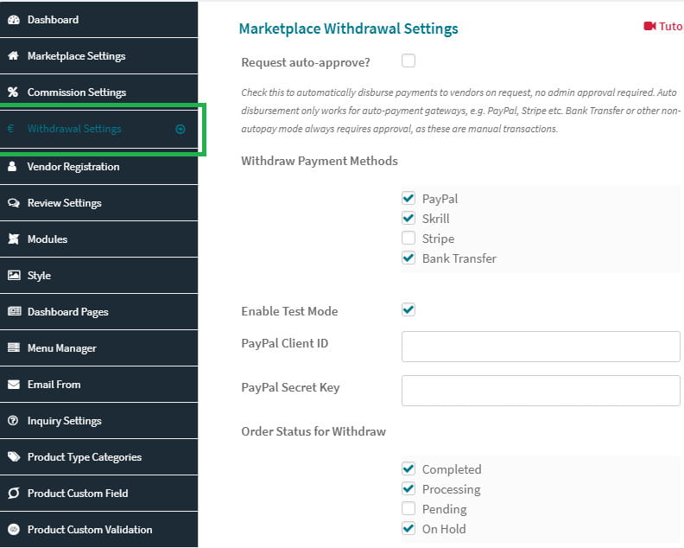This screenshot has height=548, width=684.
Task: Click the Review Settings chat bubbles icon
Action: [x=14, y=203]
